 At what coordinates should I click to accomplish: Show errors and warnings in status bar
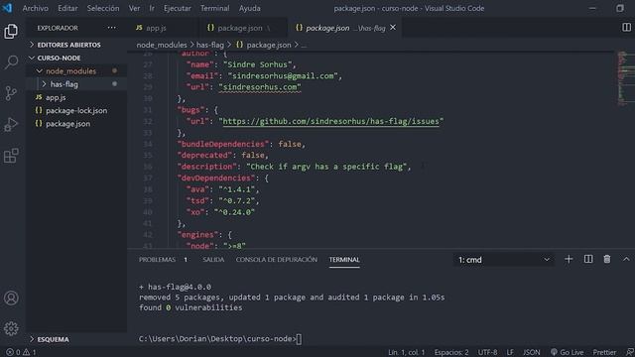pos(21,352)
